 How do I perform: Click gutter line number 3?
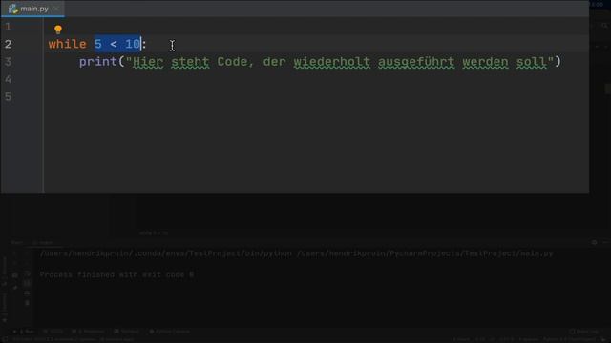pyautogui.click(x=9, y=61)
